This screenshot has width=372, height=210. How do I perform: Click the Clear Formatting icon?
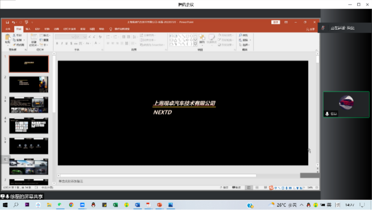tap(100, 37)
